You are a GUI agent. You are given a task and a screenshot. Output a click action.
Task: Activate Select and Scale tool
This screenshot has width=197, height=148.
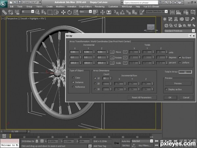coord(76,12)
